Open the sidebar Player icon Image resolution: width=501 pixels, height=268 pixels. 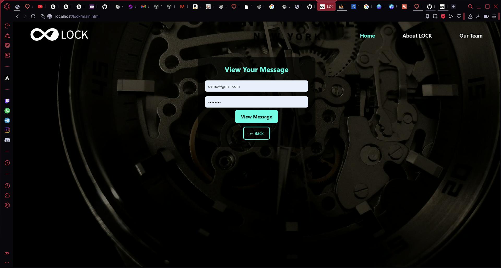7,163
